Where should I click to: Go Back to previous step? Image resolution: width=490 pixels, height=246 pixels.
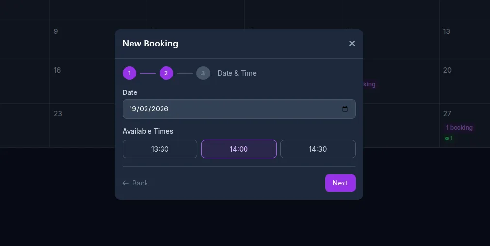pos(135,183)
